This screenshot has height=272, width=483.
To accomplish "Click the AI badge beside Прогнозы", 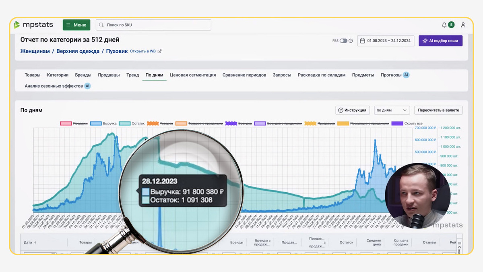I will (x=406, y=75).
